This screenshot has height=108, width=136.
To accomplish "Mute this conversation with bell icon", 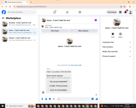I will pyautogui.click(x=113, y=34).
